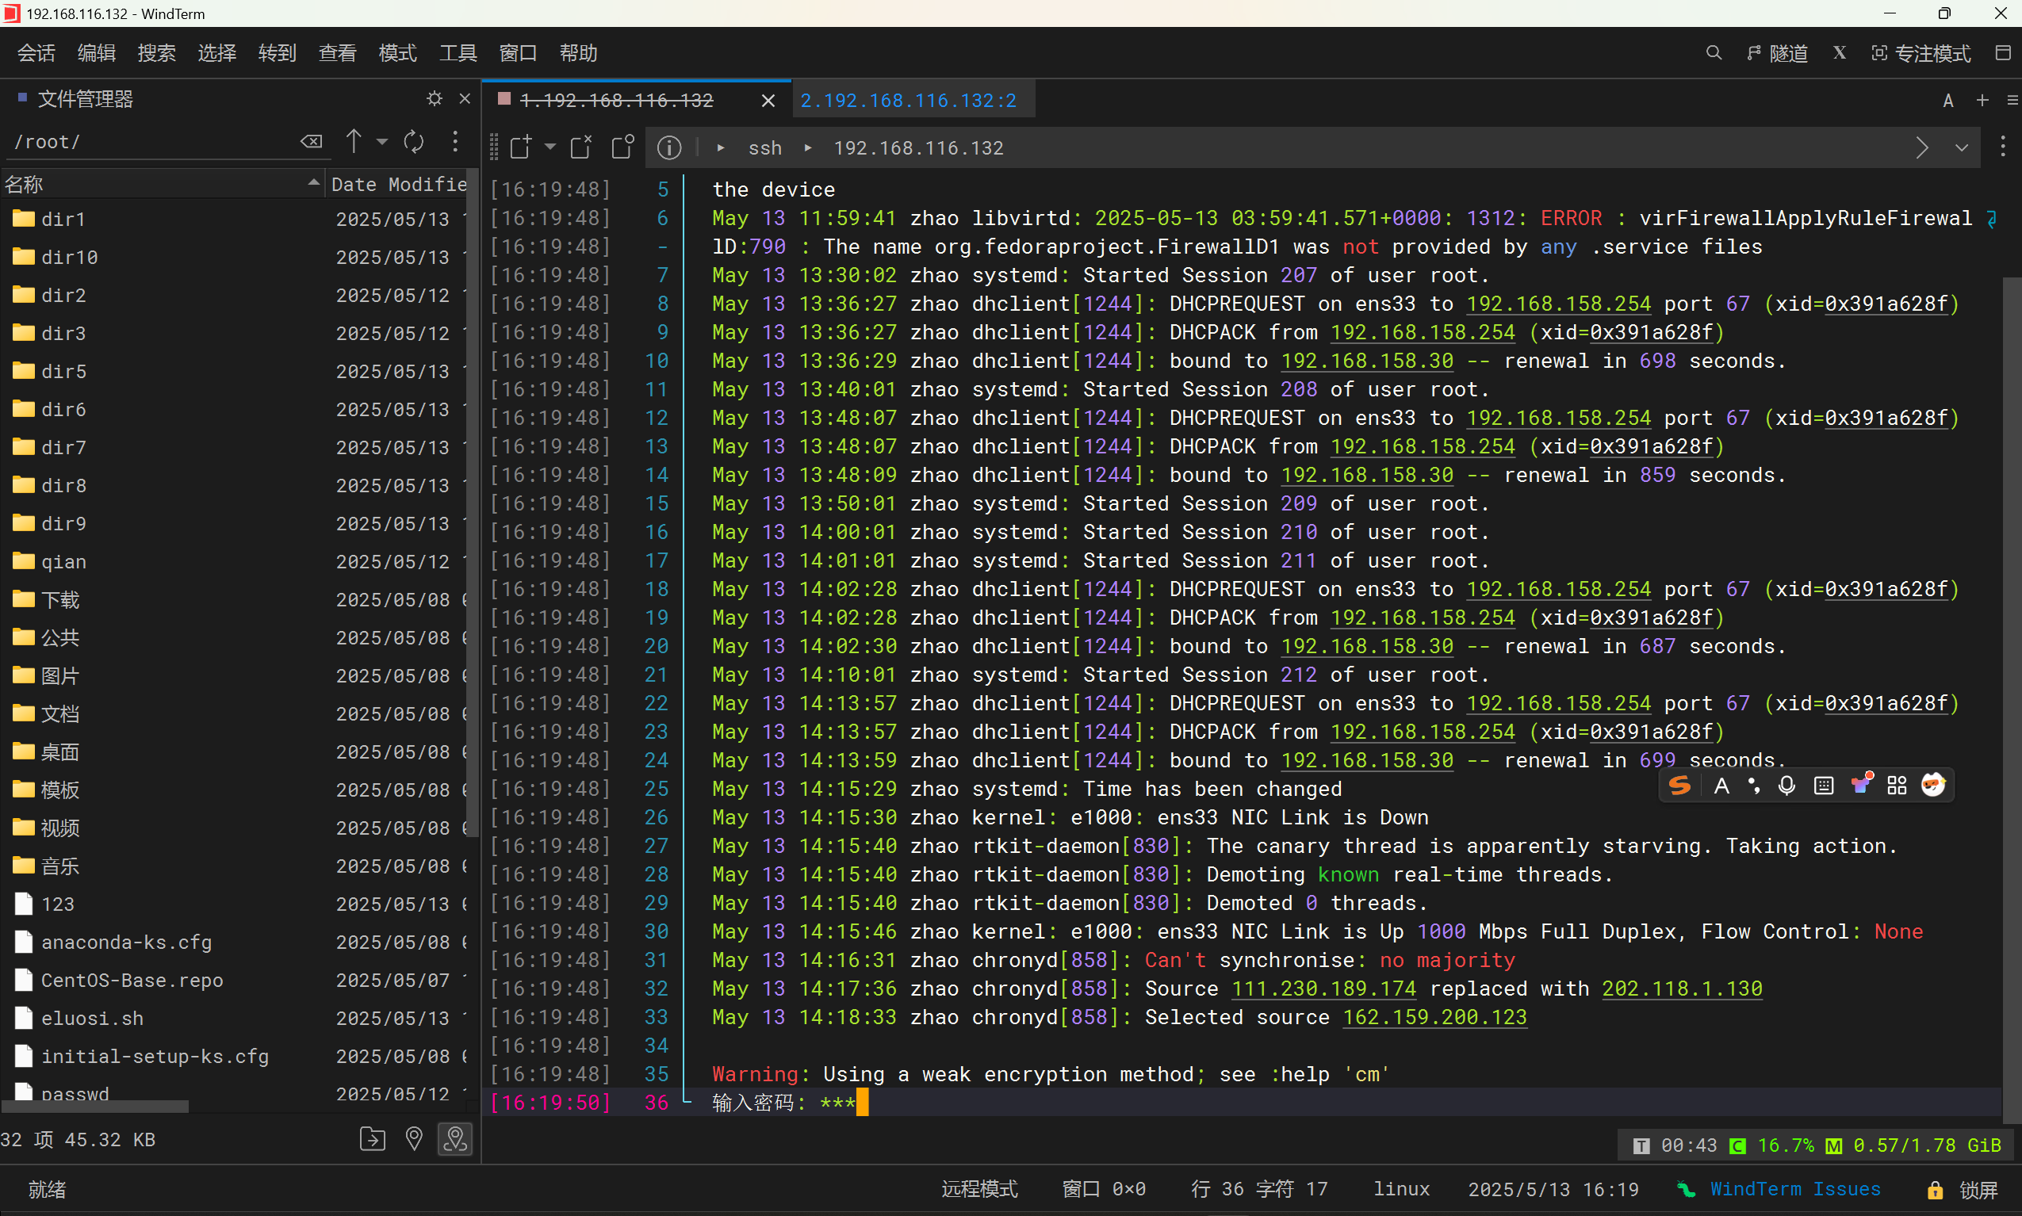Expand chevron dropdown at right of address bar
The image size is (2022, 1216).
click(1962, 148)
